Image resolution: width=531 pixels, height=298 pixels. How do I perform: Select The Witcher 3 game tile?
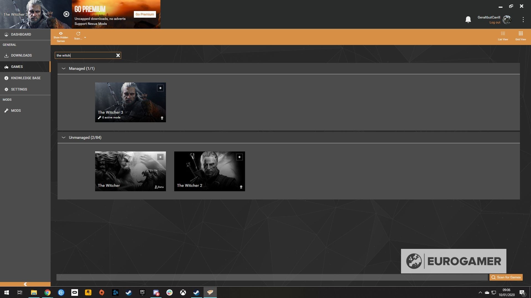[x=130, y=102]
